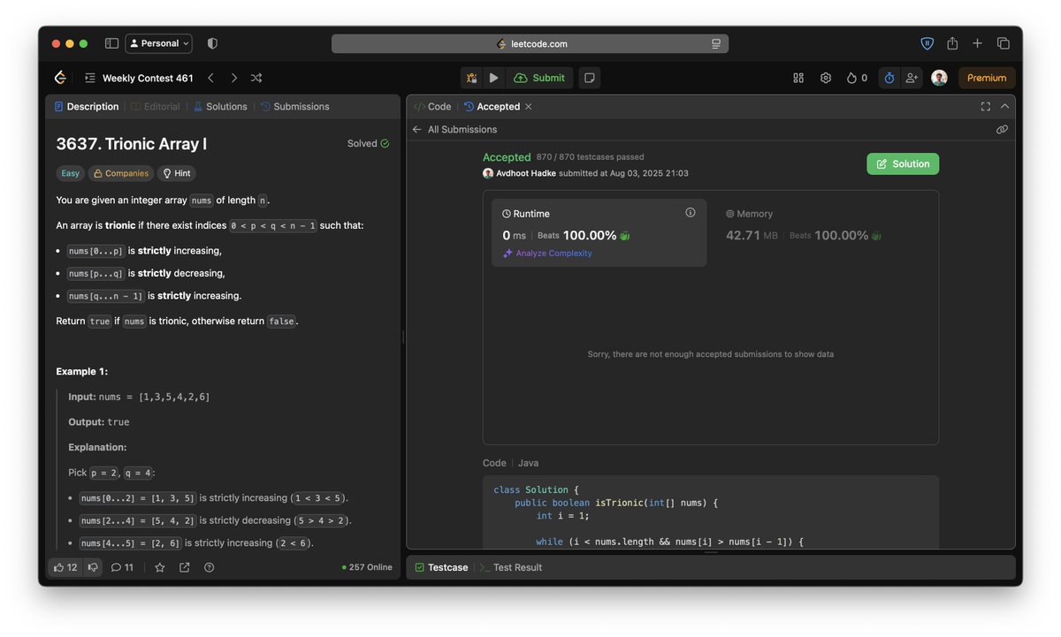Start the timer stopwatch icon
The width and height of the screenshot is (1061, 637).
[x=889, y=78]
